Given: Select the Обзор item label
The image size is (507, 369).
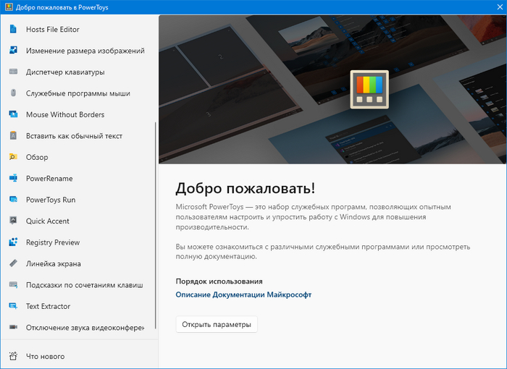Looking at the screenshot, I should 37,157.
